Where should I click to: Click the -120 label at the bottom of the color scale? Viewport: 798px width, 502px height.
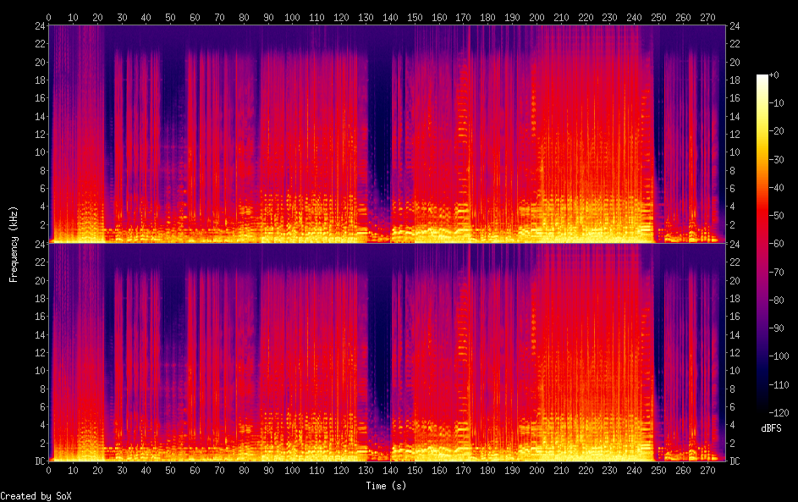(x=779, y=412)
